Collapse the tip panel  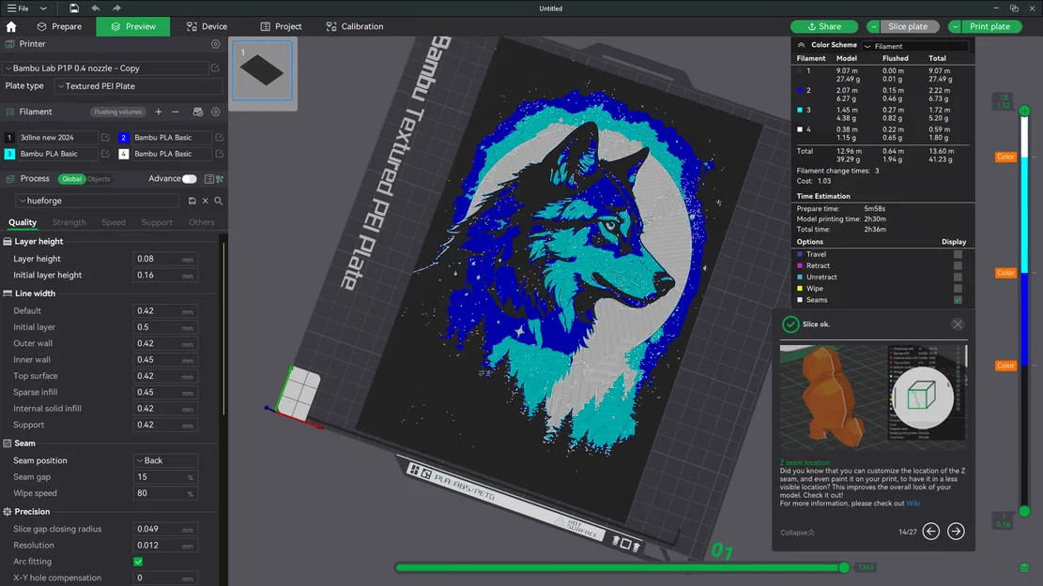(798, 533)
